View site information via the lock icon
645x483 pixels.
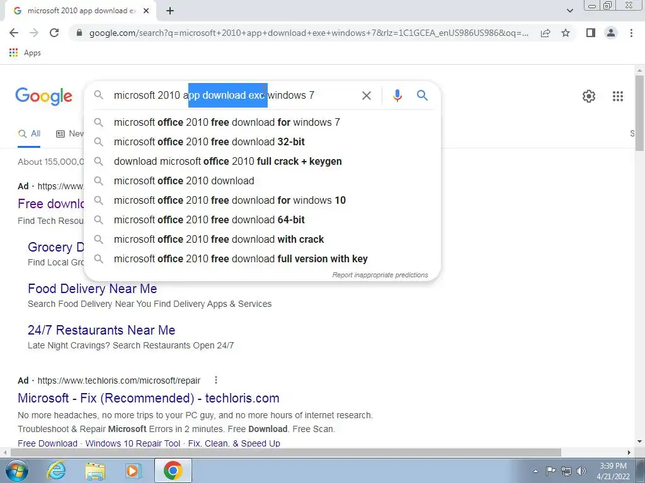point(79,33)
